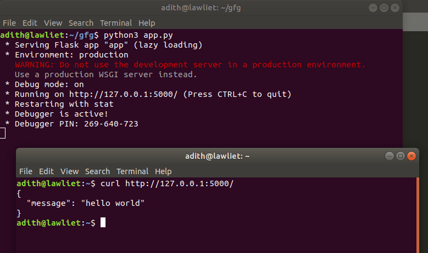Viewport: 428px width, 253px height.
Task: Open Terminal menu in the ~/gfg terminal
Action: 116,23
